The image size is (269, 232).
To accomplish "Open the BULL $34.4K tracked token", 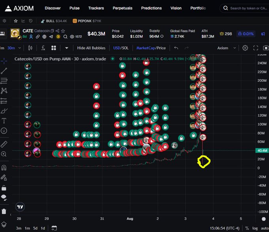I will point(54,21).
